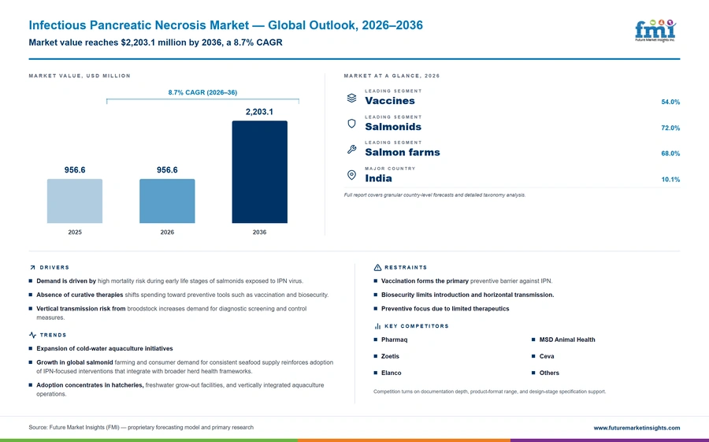Click the 956.6 value above the 2026 bar
The image size is (709, 442).
(x=167, y=170)
